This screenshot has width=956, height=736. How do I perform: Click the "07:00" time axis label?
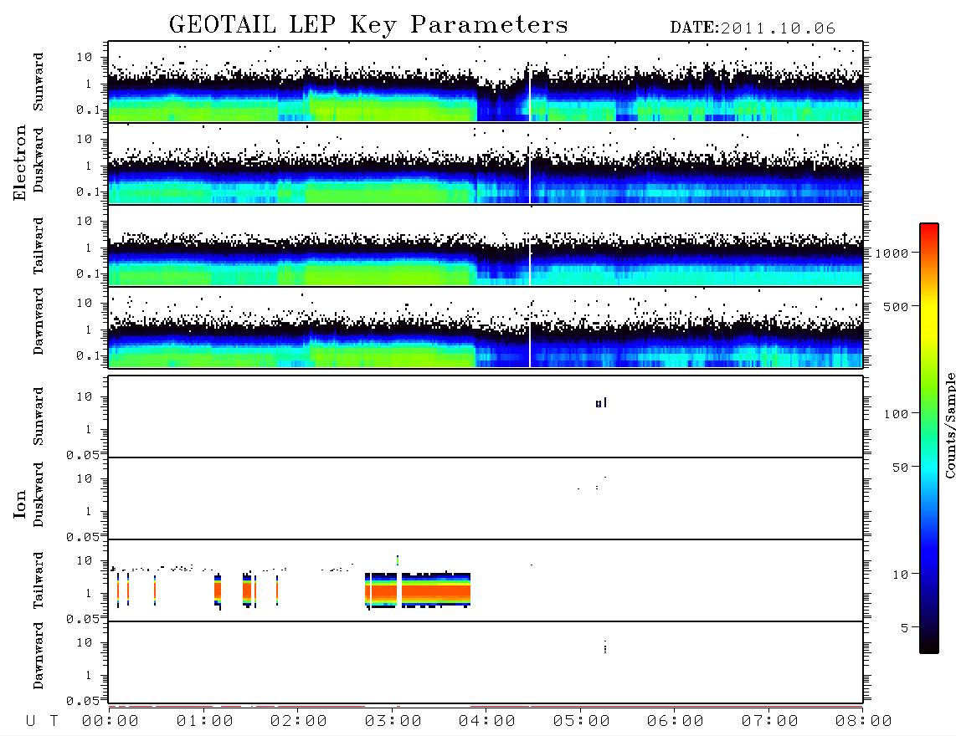point(770,721)
